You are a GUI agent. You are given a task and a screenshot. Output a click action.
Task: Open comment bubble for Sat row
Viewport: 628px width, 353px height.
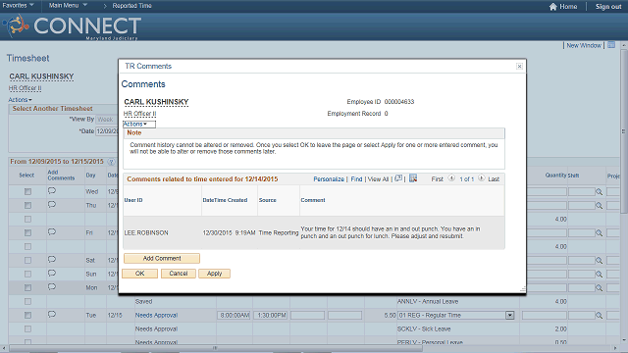(x=52, y=259)
